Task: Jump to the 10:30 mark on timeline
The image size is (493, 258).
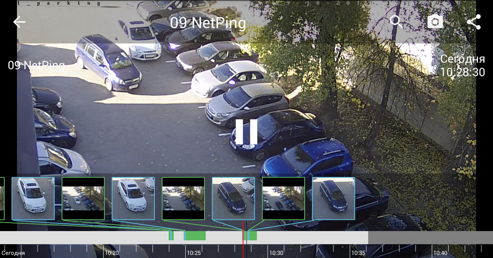Action: 276,253
